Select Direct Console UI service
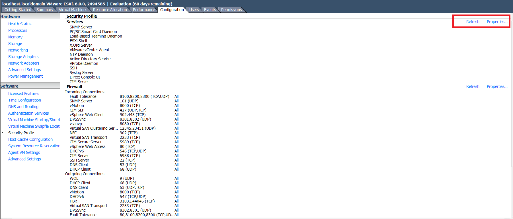 pos(85,77)
